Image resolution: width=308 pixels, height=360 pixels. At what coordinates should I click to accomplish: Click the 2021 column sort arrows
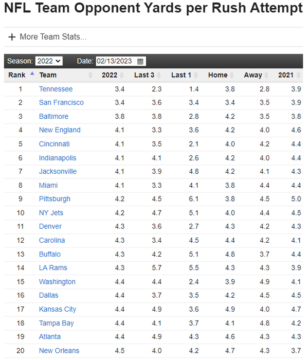[298, 75]
